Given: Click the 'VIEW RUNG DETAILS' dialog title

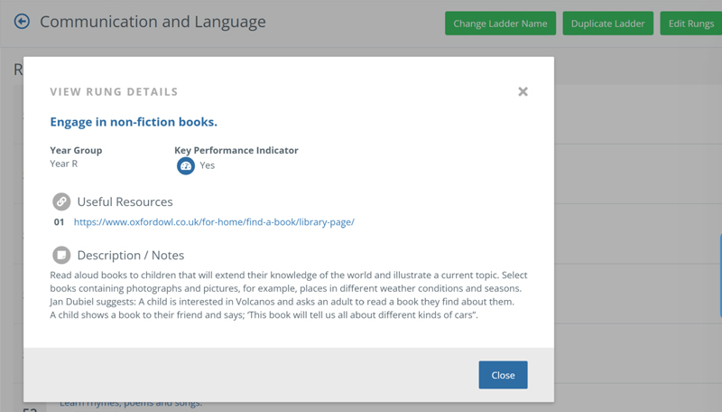Looking at the screenshot, I should pyautogui.click(x=114, y=92).
